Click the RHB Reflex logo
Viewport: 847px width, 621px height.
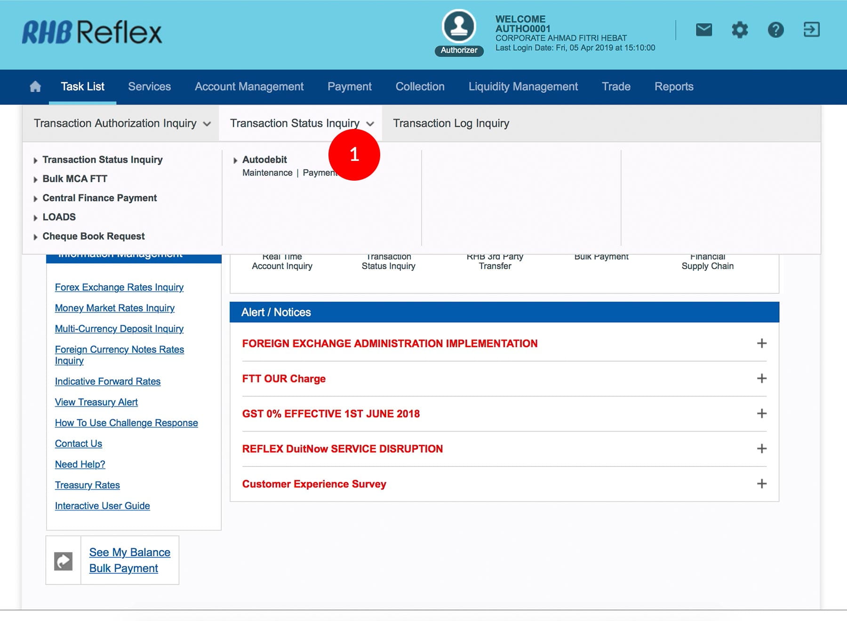coord(92,32)
